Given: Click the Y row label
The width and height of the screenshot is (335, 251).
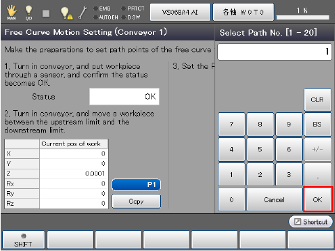Looking at the screenshot, I should coord(22,164).
